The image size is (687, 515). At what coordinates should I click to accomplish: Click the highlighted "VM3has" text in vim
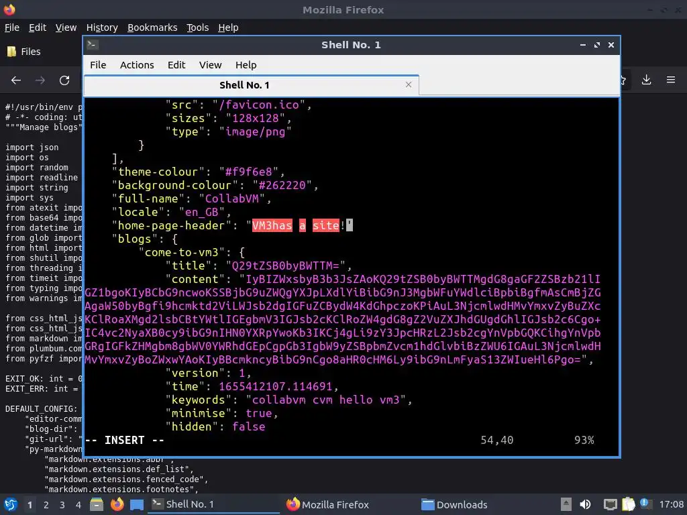272,225
